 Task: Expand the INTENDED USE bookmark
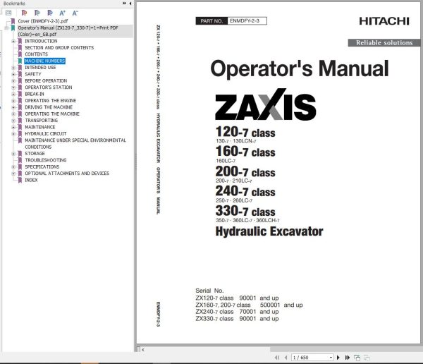coord(13,68)
